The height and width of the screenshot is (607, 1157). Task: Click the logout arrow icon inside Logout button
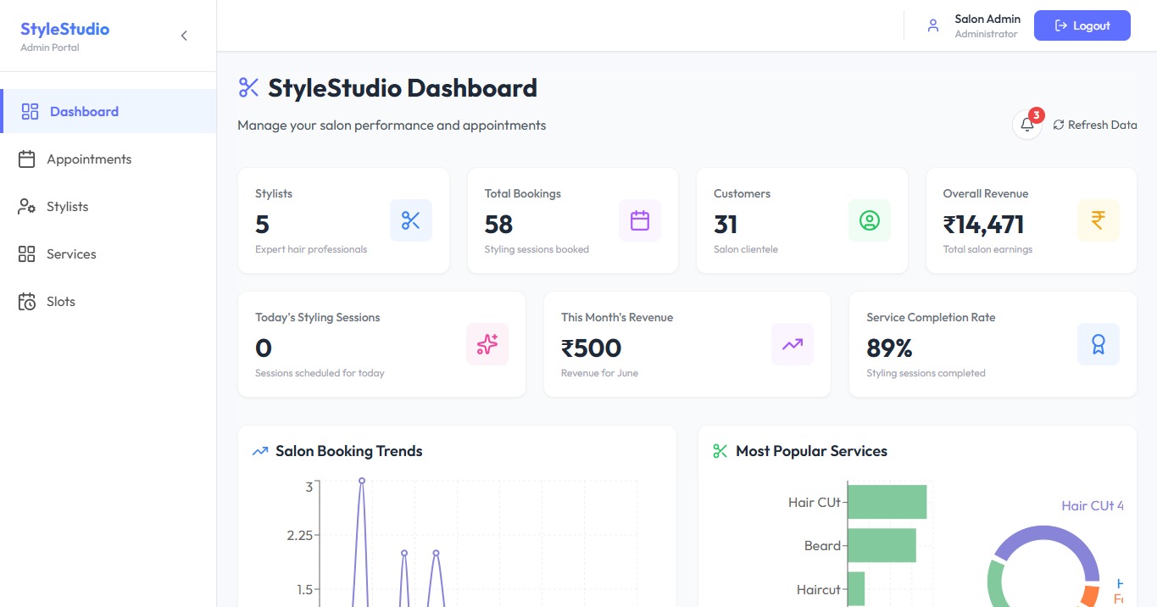coord(1061,25)
